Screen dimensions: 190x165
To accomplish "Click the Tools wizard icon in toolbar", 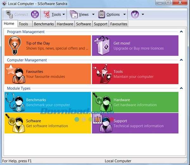I will point(47,14).
